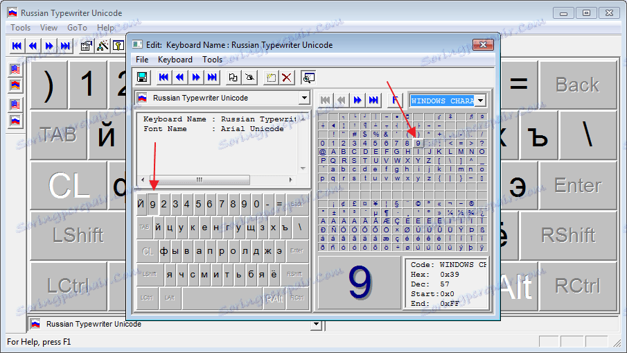Close the Edit keyboard dialog
The width and height of the screenshot is (627, 353).
pyautogui.click(x=483, y=44)
